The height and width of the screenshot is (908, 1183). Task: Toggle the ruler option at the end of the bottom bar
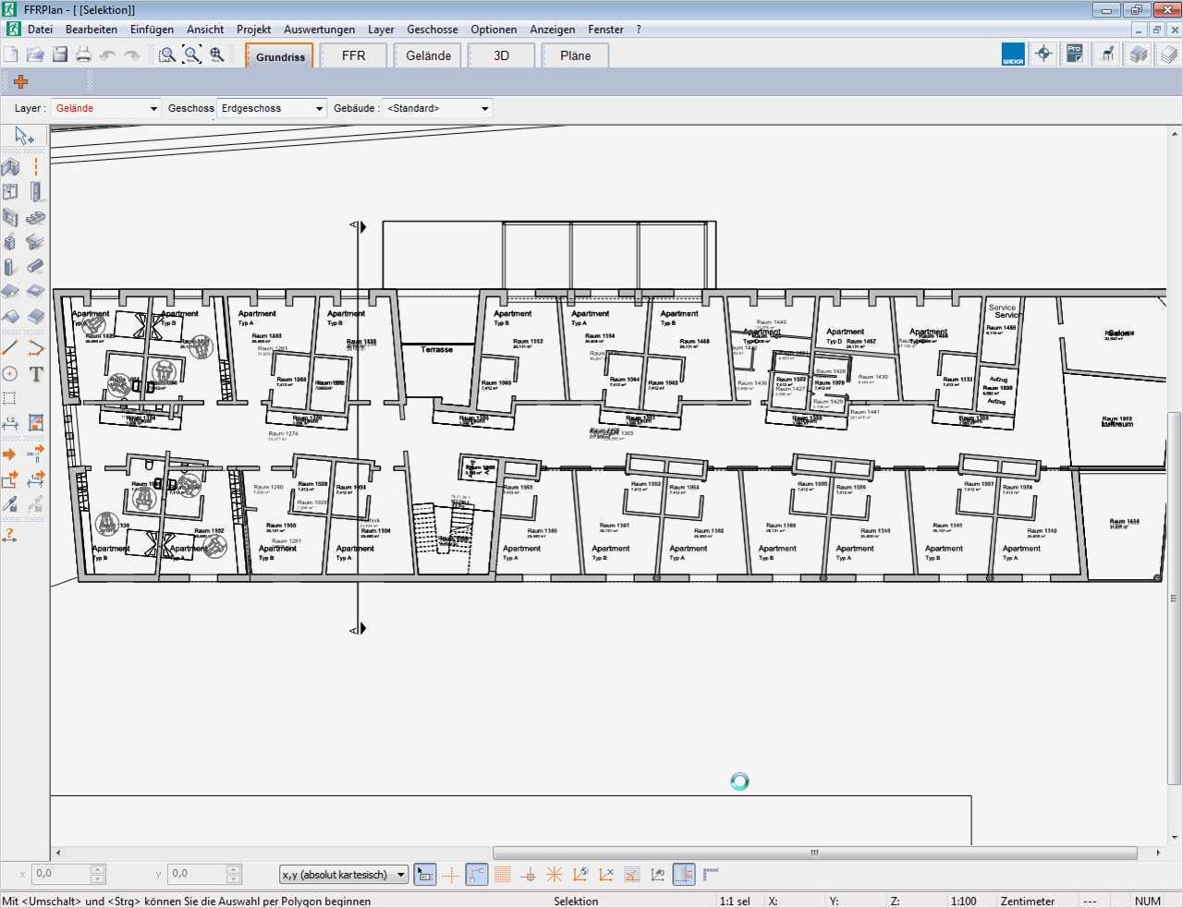pos(711,874)
